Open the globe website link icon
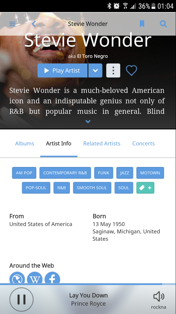Screen dimensions: 176x314 pyautogui.click(x=17, y=279)
